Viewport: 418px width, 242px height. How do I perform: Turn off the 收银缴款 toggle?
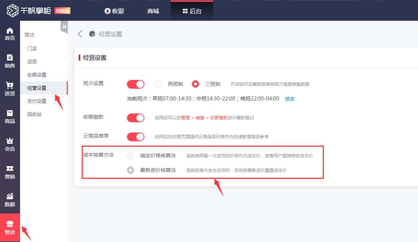(135, 118)
